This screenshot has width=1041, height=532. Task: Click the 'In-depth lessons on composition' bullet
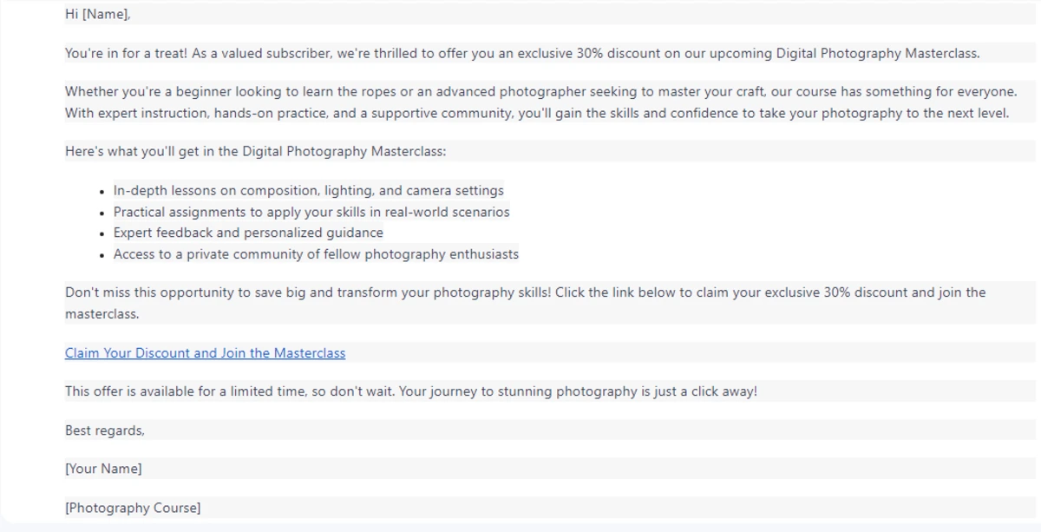(308, 190)
